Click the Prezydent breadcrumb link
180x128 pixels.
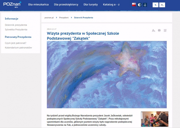point(64,17)
